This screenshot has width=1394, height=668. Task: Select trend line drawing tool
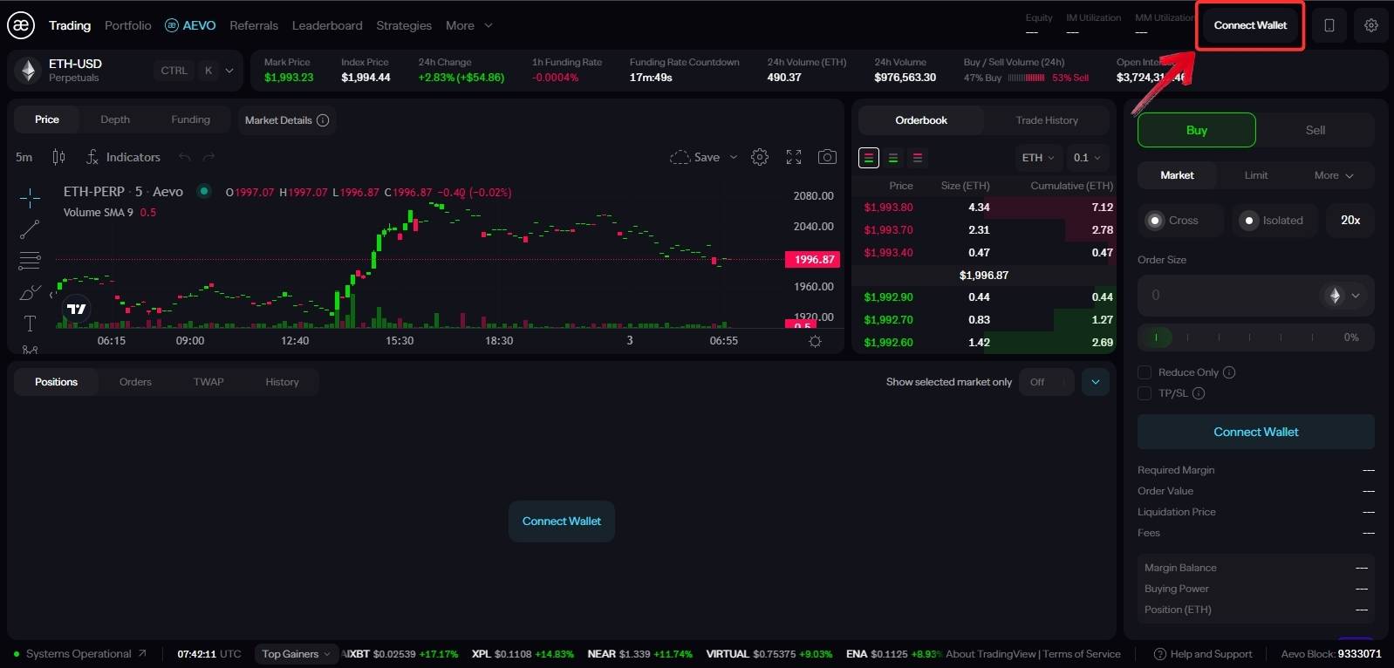click(30, 229)
